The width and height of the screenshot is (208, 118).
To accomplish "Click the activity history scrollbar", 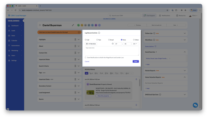I will (140, 82).
